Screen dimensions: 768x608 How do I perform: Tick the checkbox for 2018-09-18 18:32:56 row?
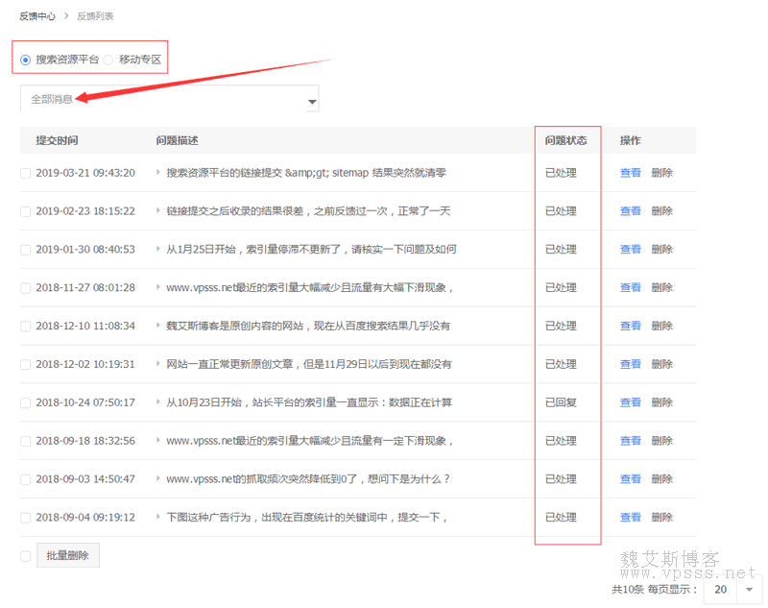(x=26, y=441)
